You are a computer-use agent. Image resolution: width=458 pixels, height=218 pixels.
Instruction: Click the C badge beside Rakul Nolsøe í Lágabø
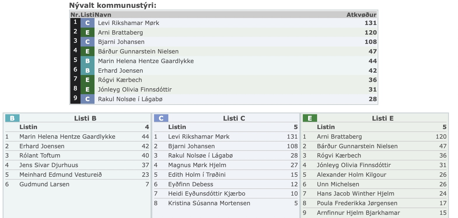88,99
